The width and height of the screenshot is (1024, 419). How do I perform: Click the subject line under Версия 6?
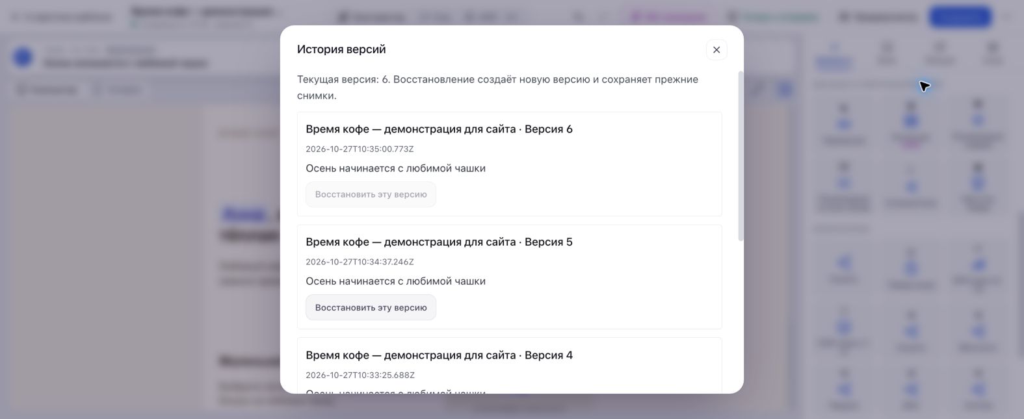395,168
